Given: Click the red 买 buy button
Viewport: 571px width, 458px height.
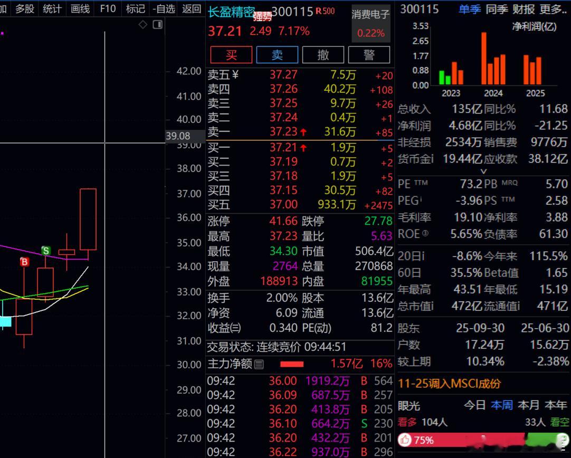Looking at the screenshot, I should (231, 54).
